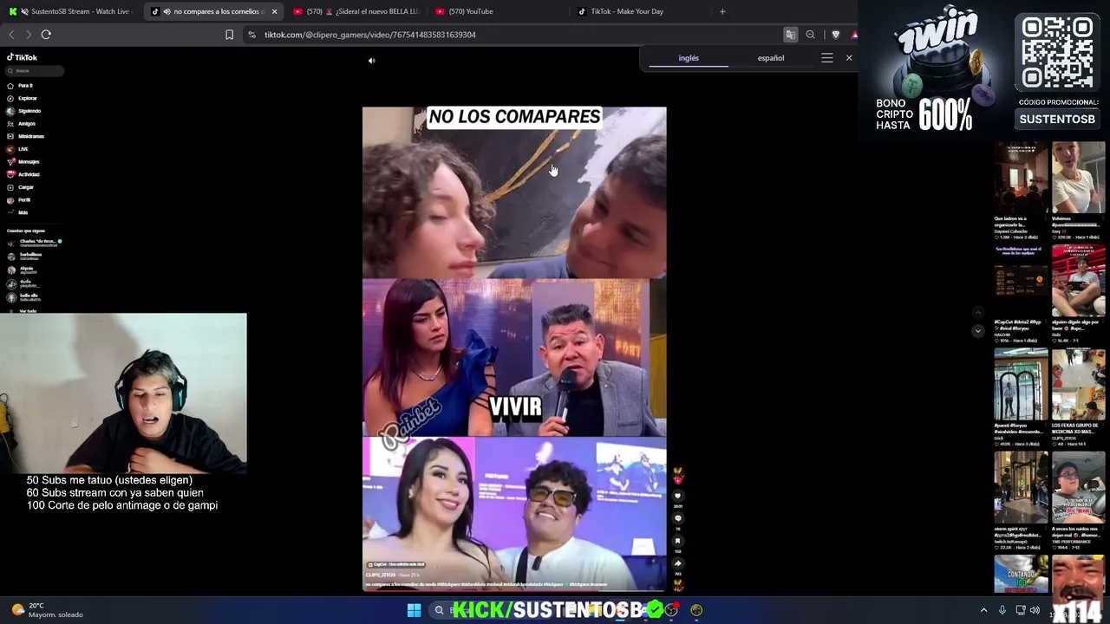Focus the TikTok search box

[35, 71]
